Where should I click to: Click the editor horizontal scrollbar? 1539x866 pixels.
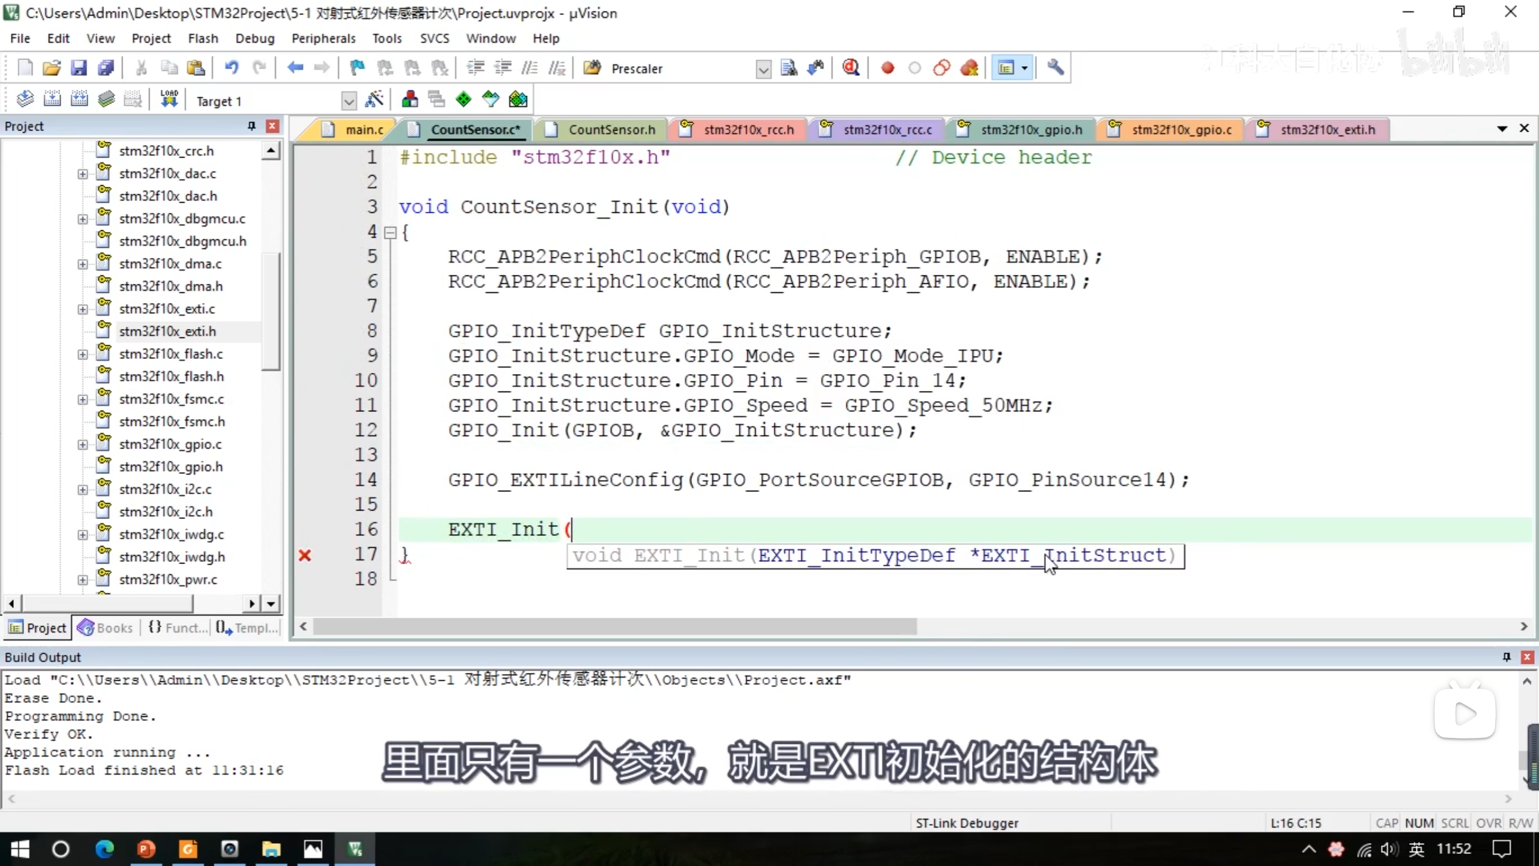coord(614,627)
